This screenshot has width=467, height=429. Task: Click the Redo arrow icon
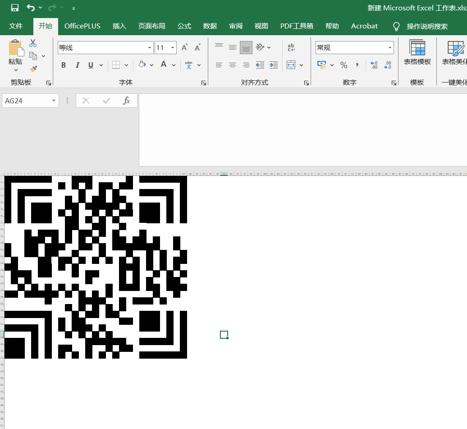[52, 8]
